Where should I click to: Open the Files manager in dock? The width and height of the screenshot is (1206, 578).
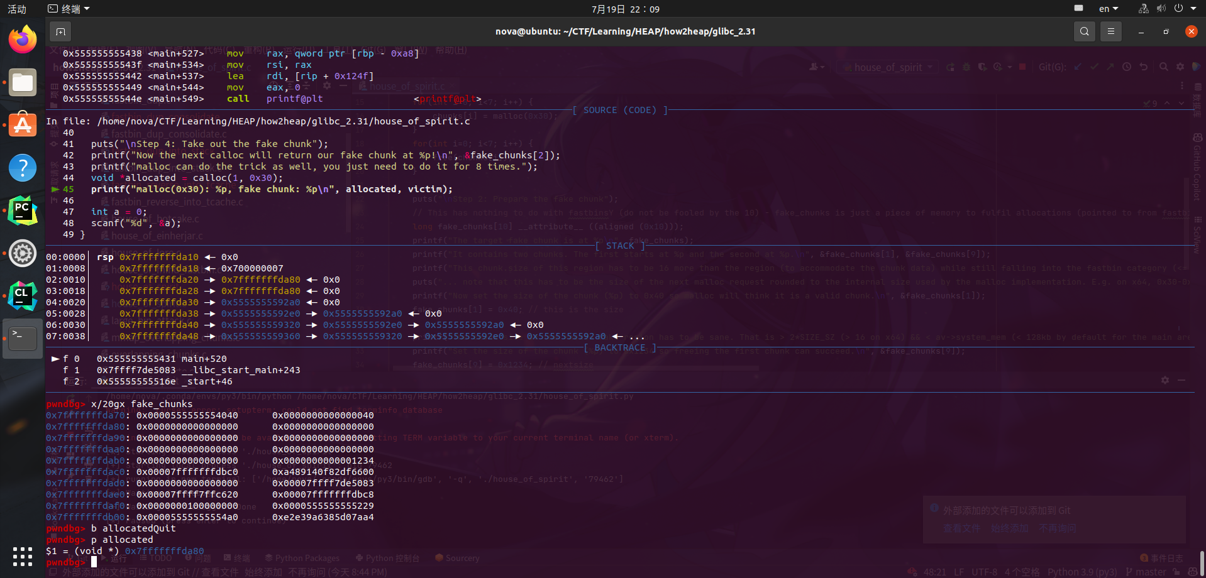point(23,83)
